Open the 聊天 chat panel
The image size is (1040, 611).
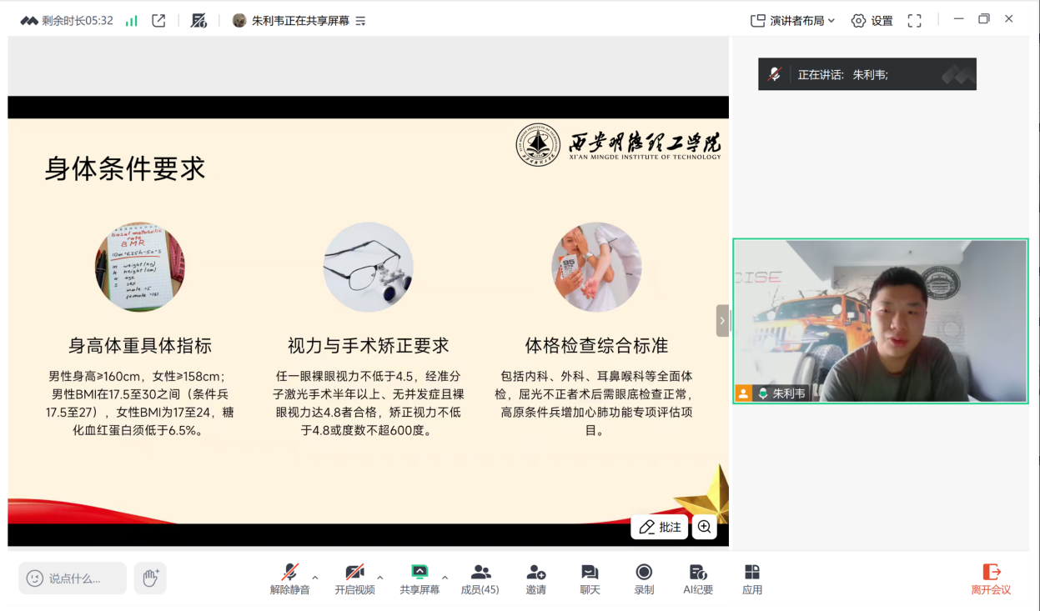[590, 578]
